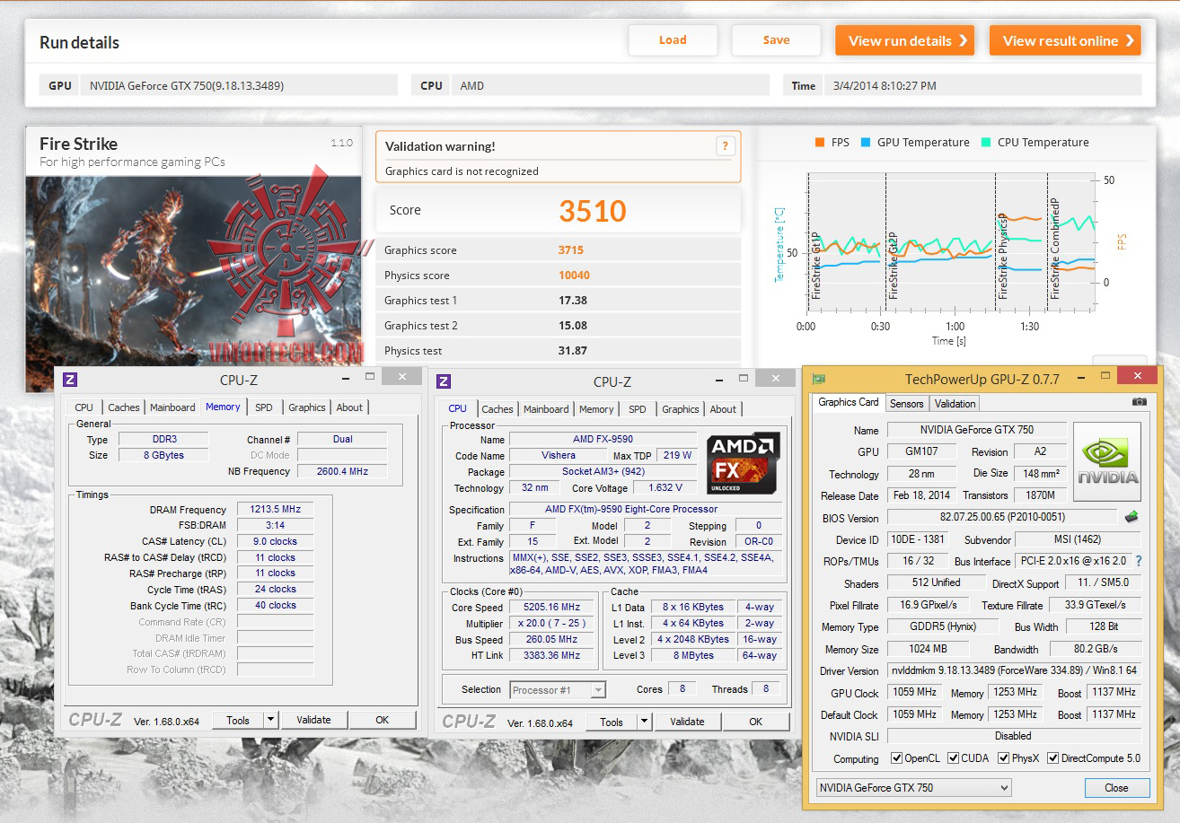Click the Core Speed value 5205.16 MHz

553,607
